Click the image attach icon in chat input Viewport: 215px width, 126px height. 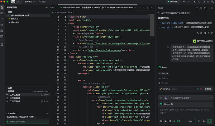[170, 121]
